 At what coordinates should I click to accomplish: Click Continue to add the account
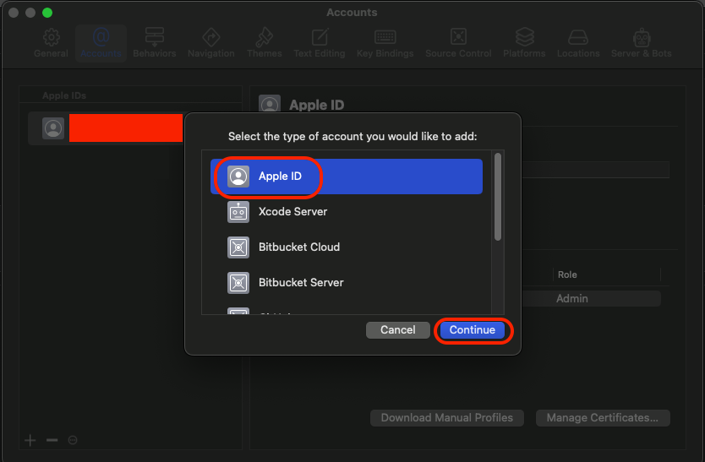[x=472, y=330]
